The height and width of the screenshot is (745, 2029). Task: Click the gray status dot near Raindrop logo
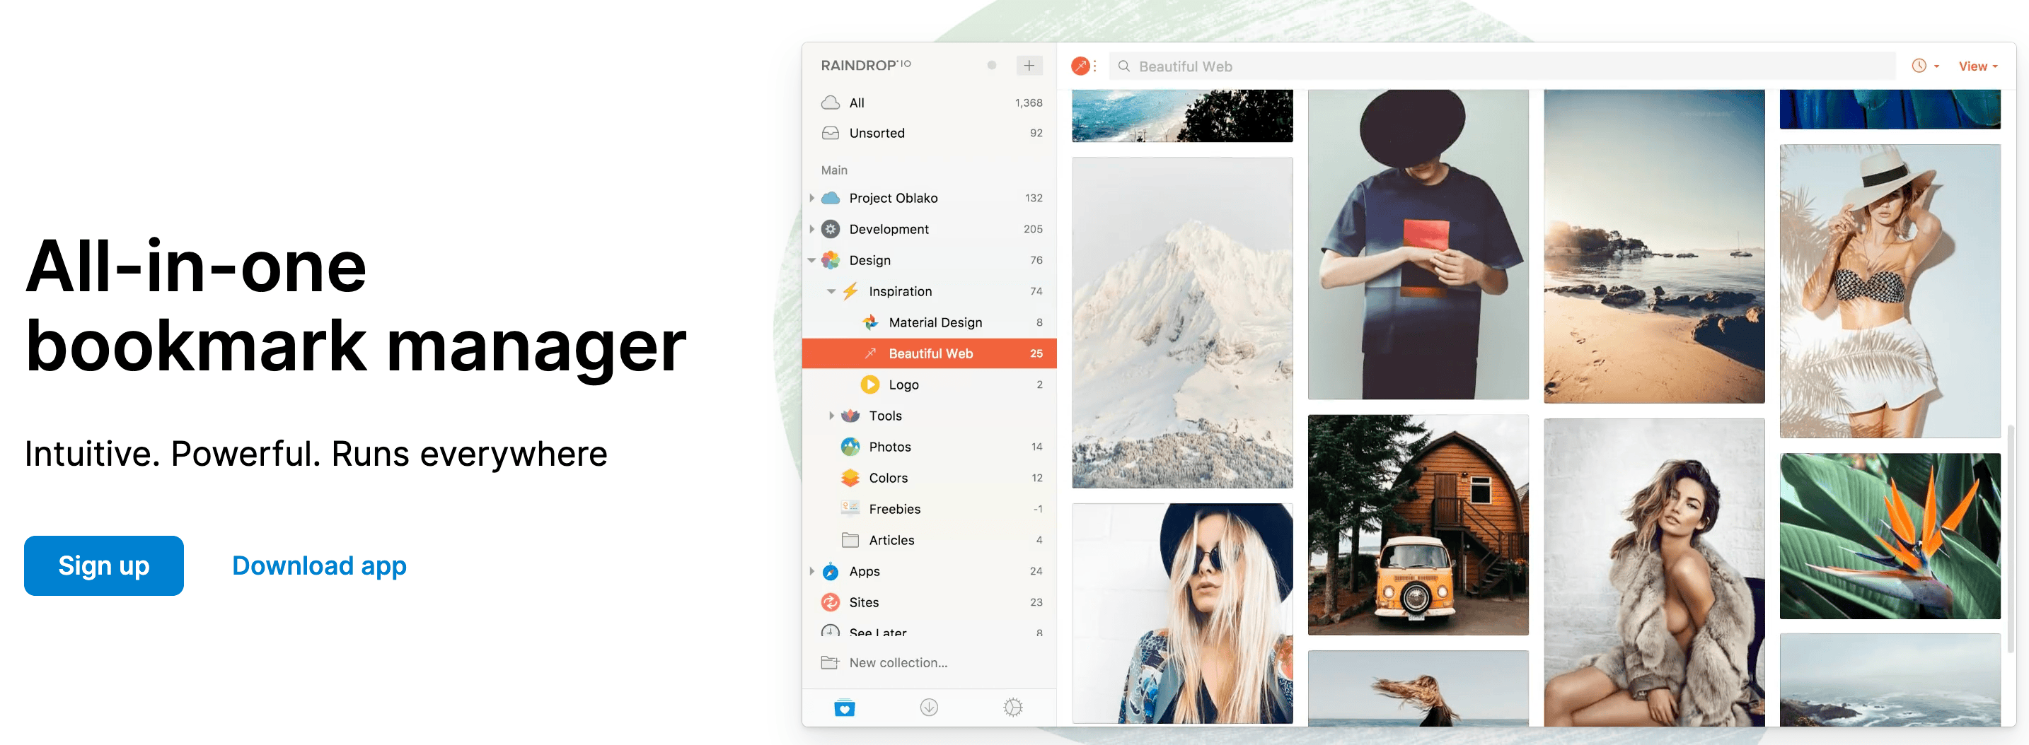point(992,65)
